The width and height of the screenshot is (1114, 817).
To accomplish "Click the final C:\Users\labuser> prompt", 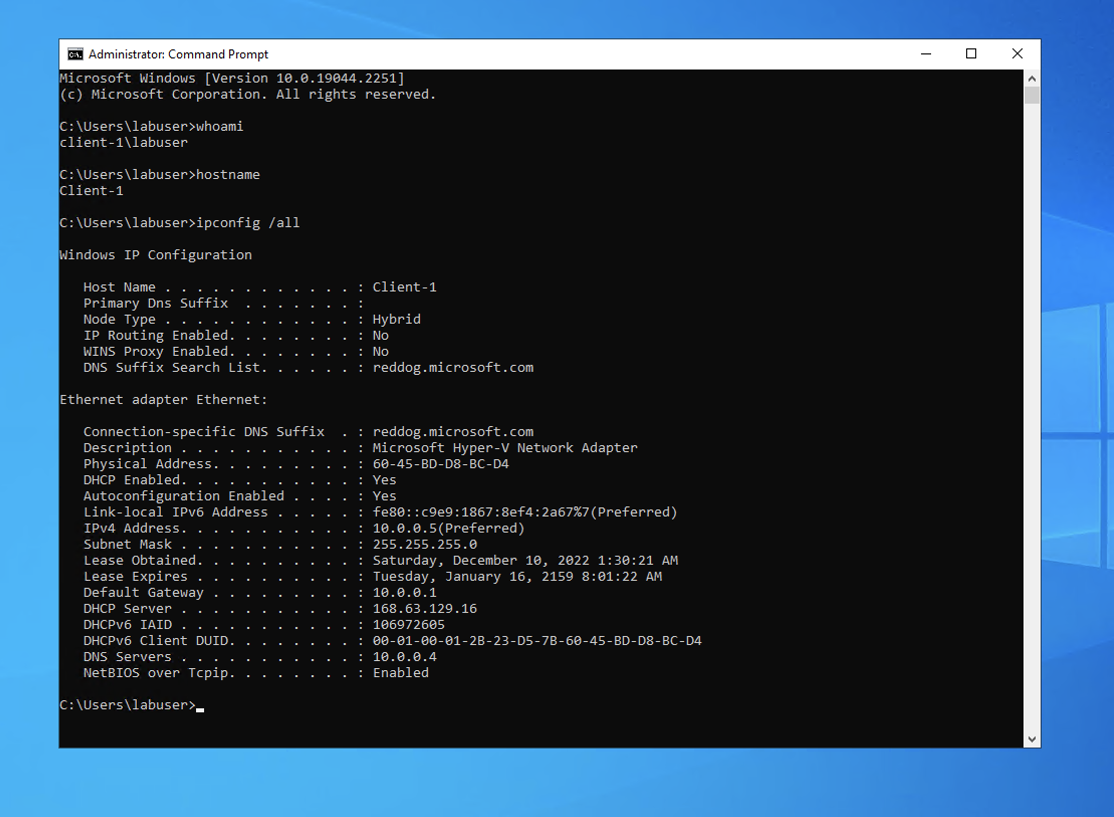I will pyautogui.click(x=128, y=705).
